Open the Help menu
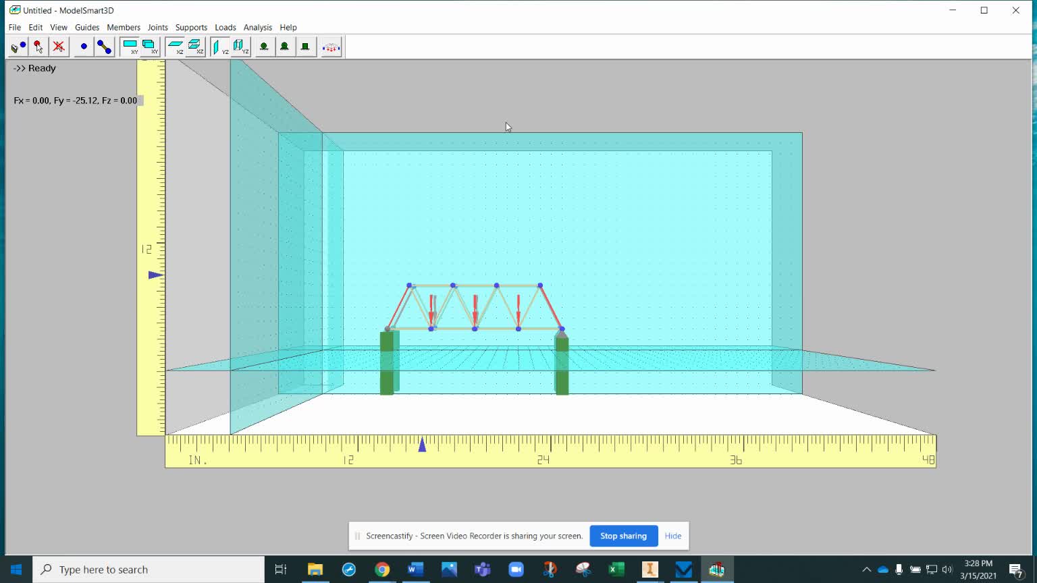Viewport: 1037px width, 583px height. point(288,28)
